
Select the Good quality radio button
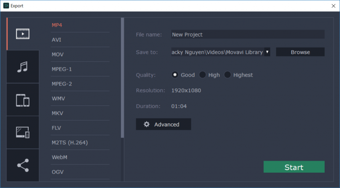(175, 75)
